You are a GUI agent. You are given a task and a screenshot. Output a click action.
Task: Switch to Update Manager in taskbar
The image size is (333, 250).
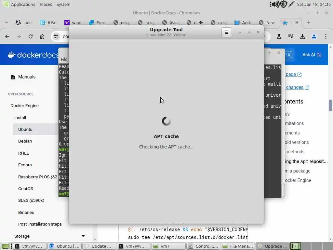(x=99, y=246)
